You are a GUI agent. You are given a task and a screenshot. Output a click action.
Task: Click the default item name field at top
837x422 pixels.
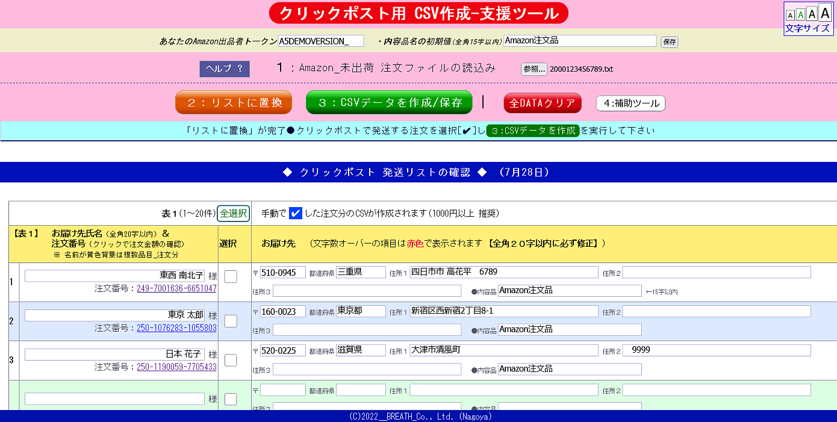pyautogui.click(x=580, y=40)
